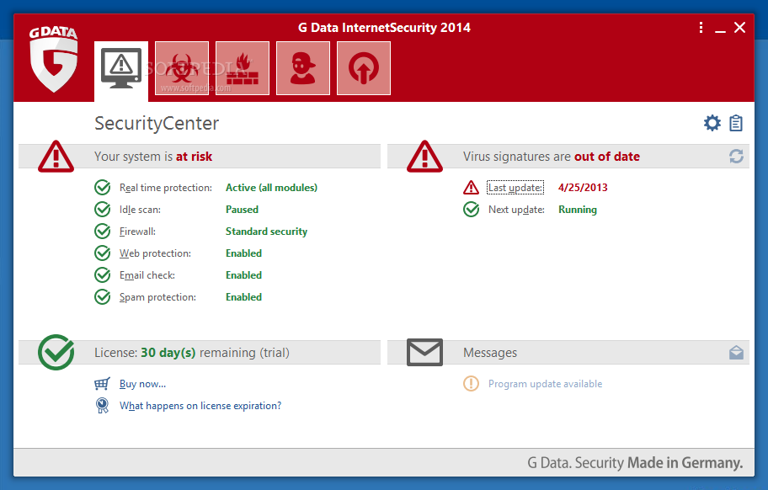Click the 4/25/2013 last update date
The width and height of the screenshot is (768, 490).
coord(583,188)
